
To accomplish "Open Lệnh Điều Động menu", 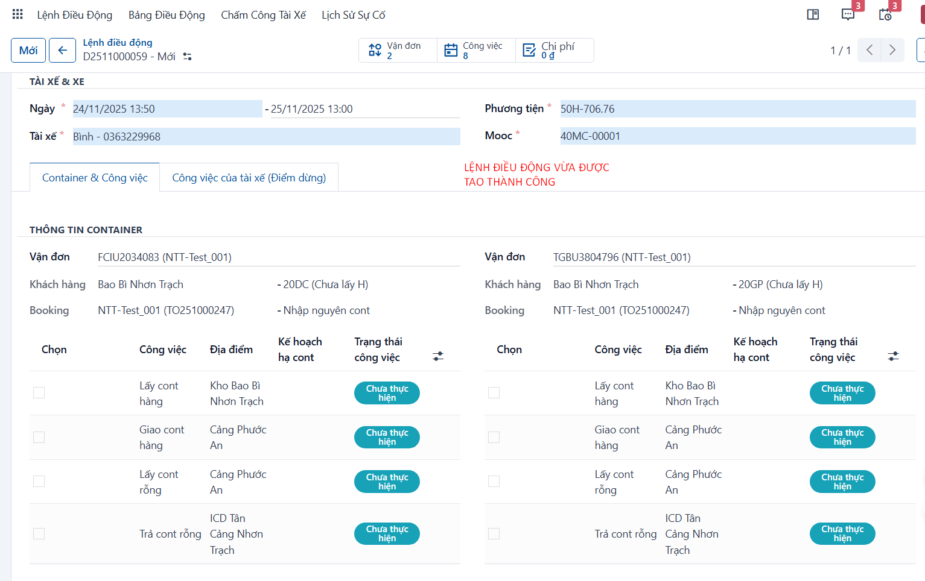I will coord(74,14).
